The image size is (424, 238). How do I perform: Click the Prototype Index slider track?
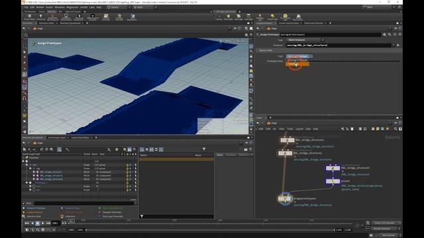pyautogui.click(x=354, y=61)
